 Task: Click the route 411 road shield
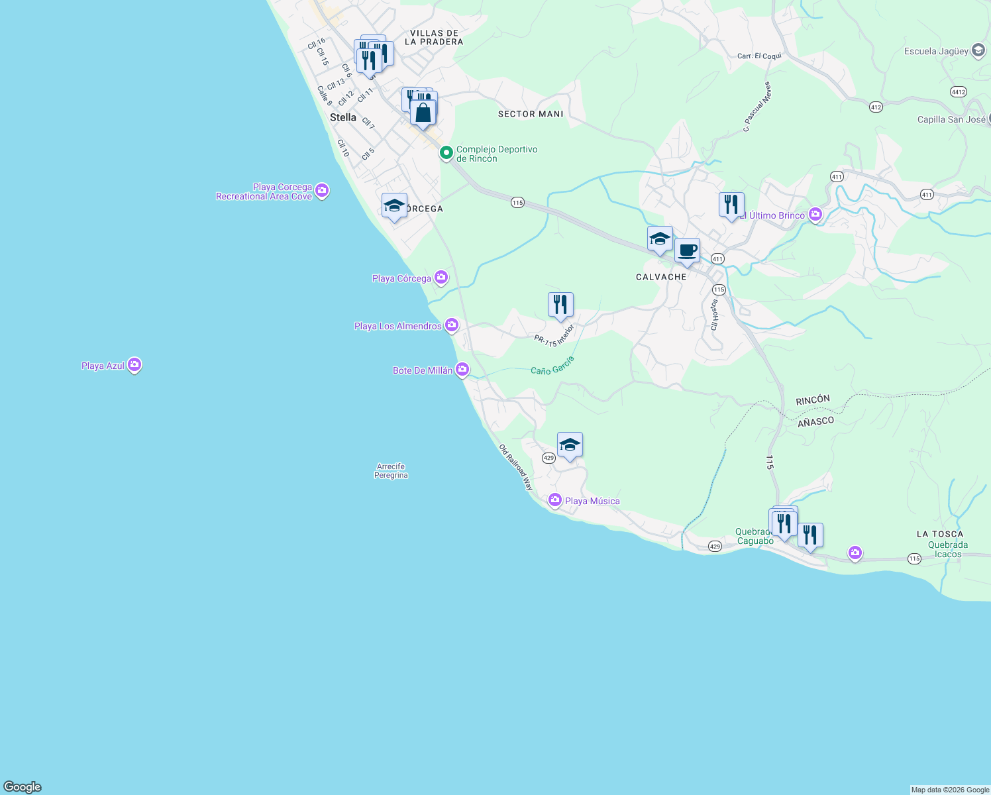[x=718, y=258]
